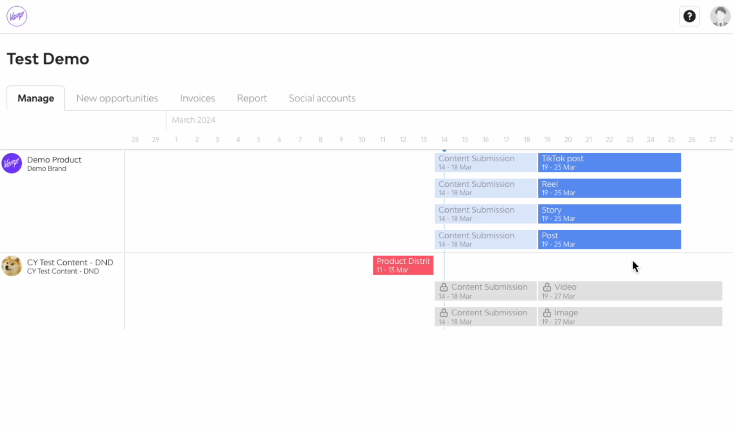Select the Reel timeline bar

click(610, 188)
